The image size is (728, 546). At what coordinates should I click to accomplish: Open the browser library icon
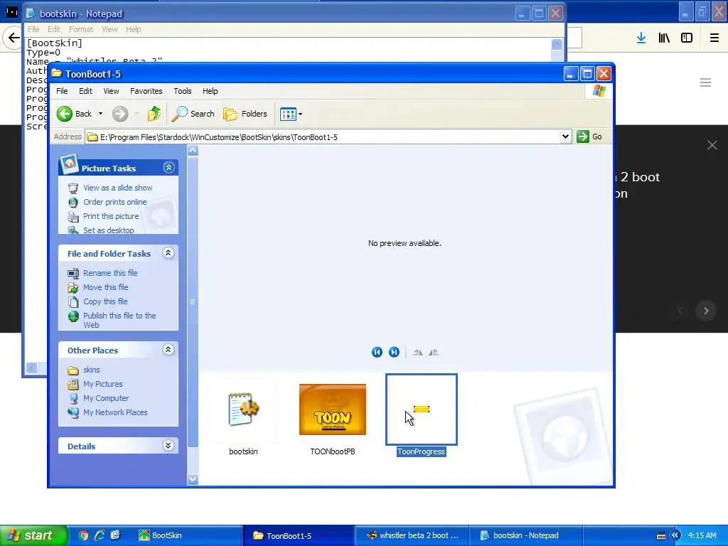[664, 38]
